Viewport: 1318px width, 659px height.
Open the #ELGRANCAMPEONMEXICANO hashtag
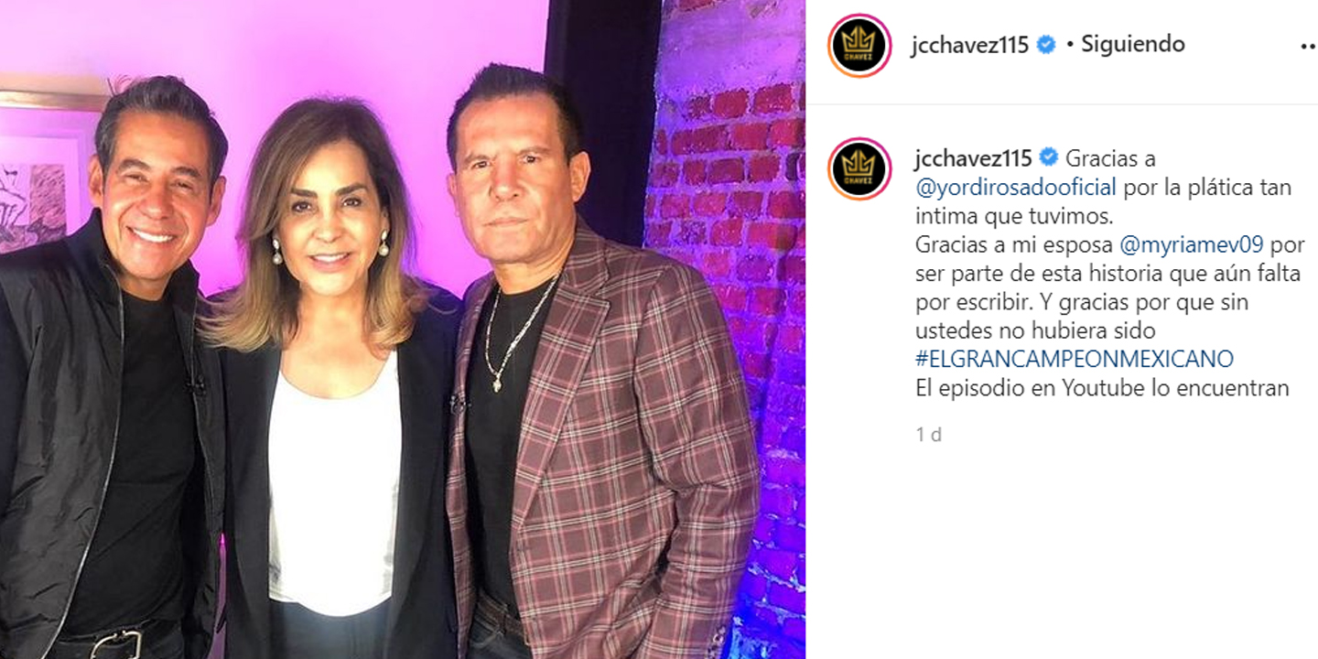pos(1075,359)
